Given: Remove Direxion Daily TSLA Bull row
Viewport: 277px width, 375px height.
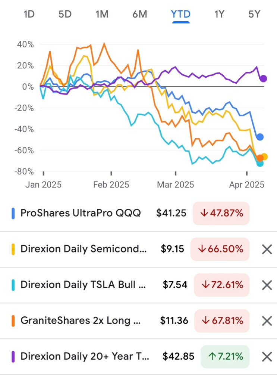Looking at the screenshot, I should 267,285.
